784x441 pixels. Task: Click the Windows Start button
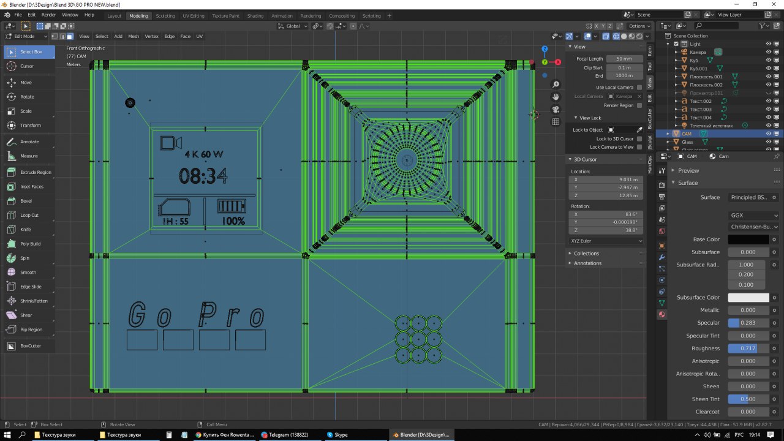pyautogui.click(x=6, y=435)
